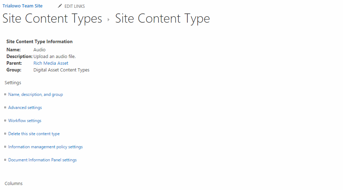Open the Workflow settings link
The height and width of the screenshot is (190, 343).
(x=25, y=121)
